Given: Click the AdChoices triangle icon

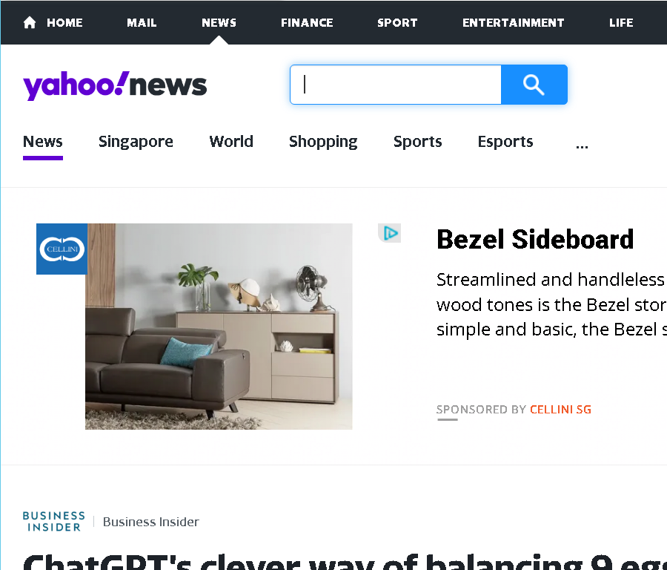Looking at the screenshot, I should click(390, 233).
